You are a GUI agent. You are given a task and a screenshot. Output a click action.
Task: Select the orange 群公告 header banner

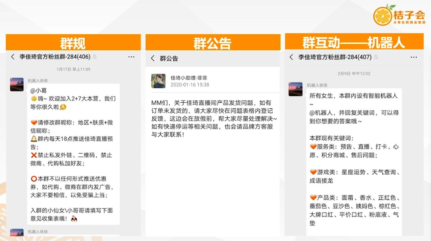(212, 43)
